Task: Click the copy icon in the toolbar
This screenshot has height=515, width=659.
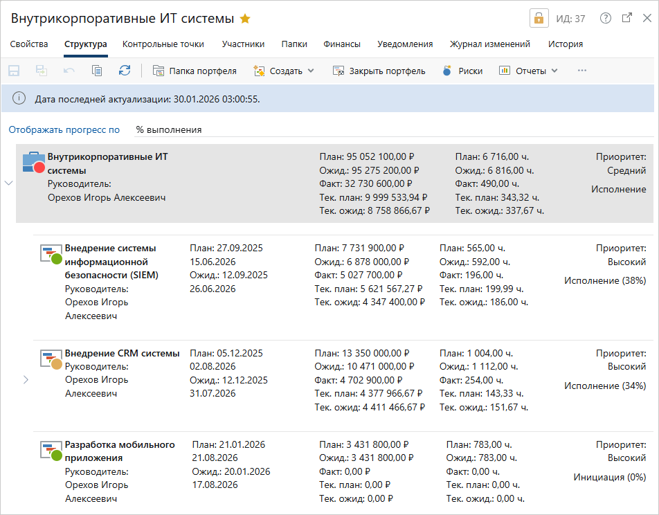Action: pos(97,71)
